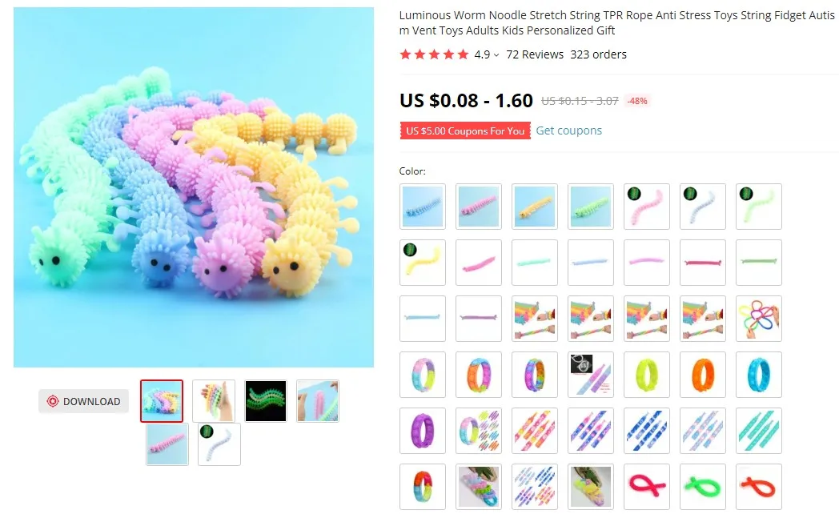Screen dimensions: 839x514
Task: Select the red twisted noodle string option
Action: click(x=759, y=487)
